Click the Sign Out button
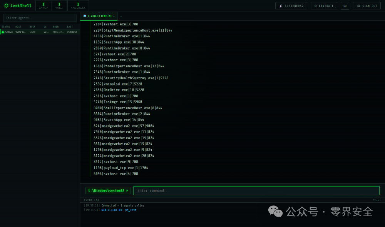This screenshot has width=385, height=227. coord(367,6)
